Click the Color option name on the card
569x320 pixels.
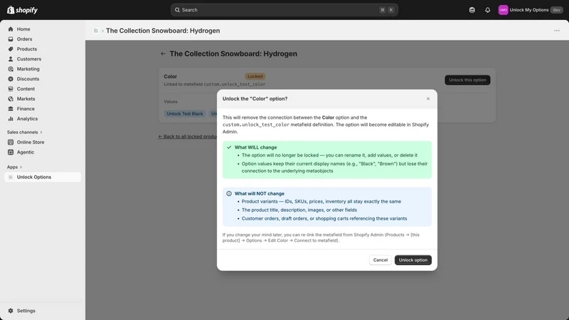point(170,77)
